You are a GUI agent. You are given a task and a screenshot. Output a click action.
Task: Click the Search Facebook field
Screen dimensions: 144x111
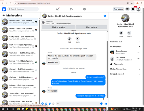[23, 9]
